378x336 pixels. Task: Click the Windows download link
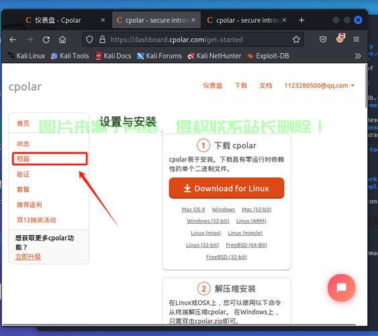coord(223,210)
